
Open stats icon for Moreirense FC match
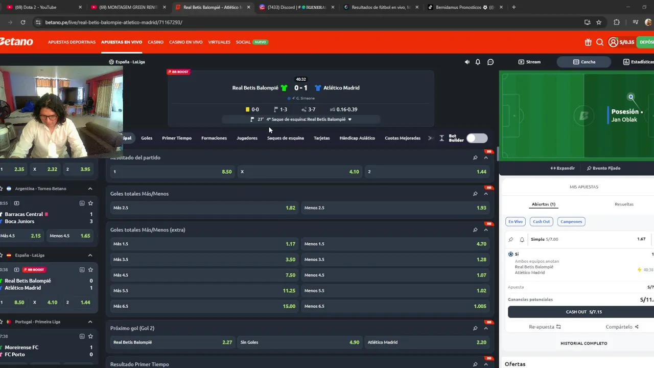tap(82, 336)
